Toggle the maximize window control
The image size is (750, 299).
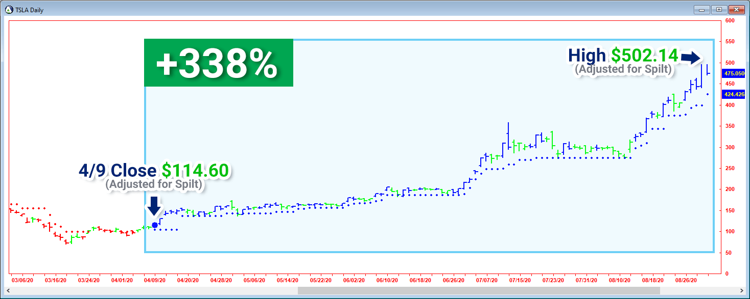click(719, 9)
